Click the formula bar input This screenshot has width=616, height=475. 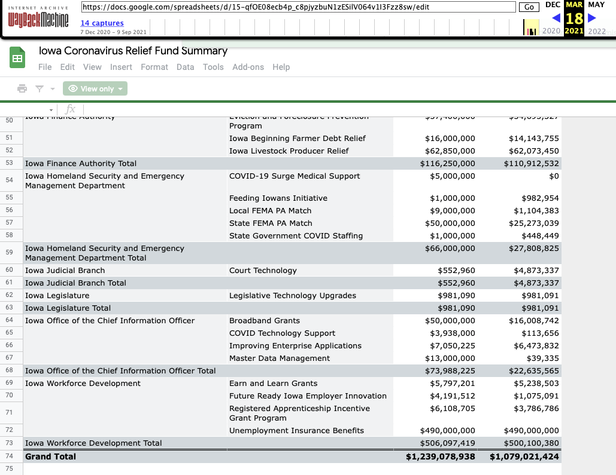coord(350,109)
